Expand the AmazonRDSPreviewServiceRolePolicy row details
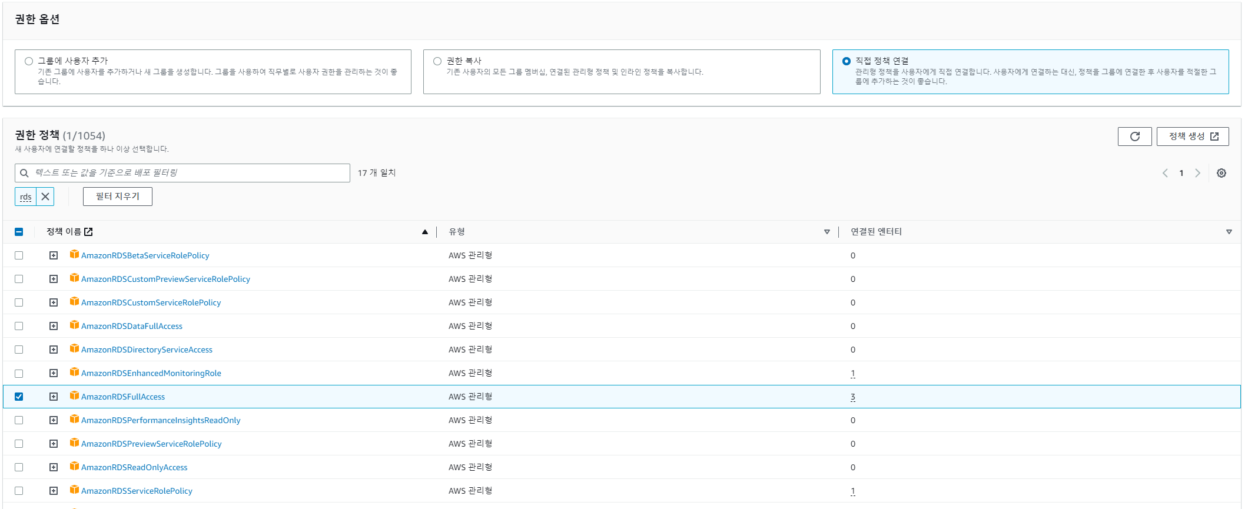The height and width of the screenshot is (509, 1258). [54, 444]
